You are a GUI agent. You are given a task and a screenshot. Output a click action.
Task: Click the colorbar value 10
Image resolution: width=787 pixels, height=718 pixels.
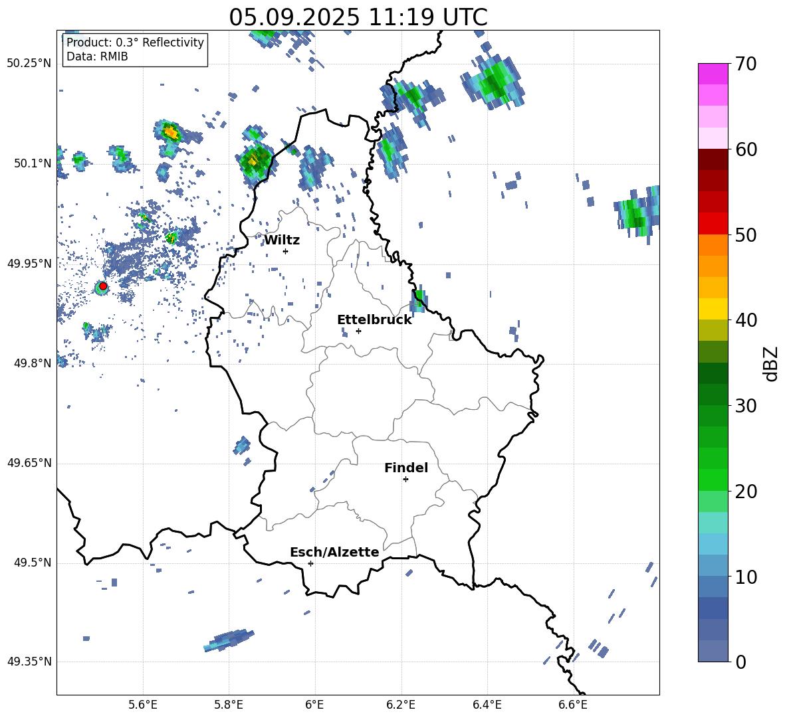point(746,577)
